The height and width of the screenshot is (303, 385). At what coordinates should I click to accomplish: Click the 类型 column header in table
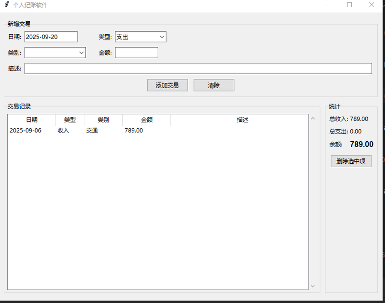70,119
